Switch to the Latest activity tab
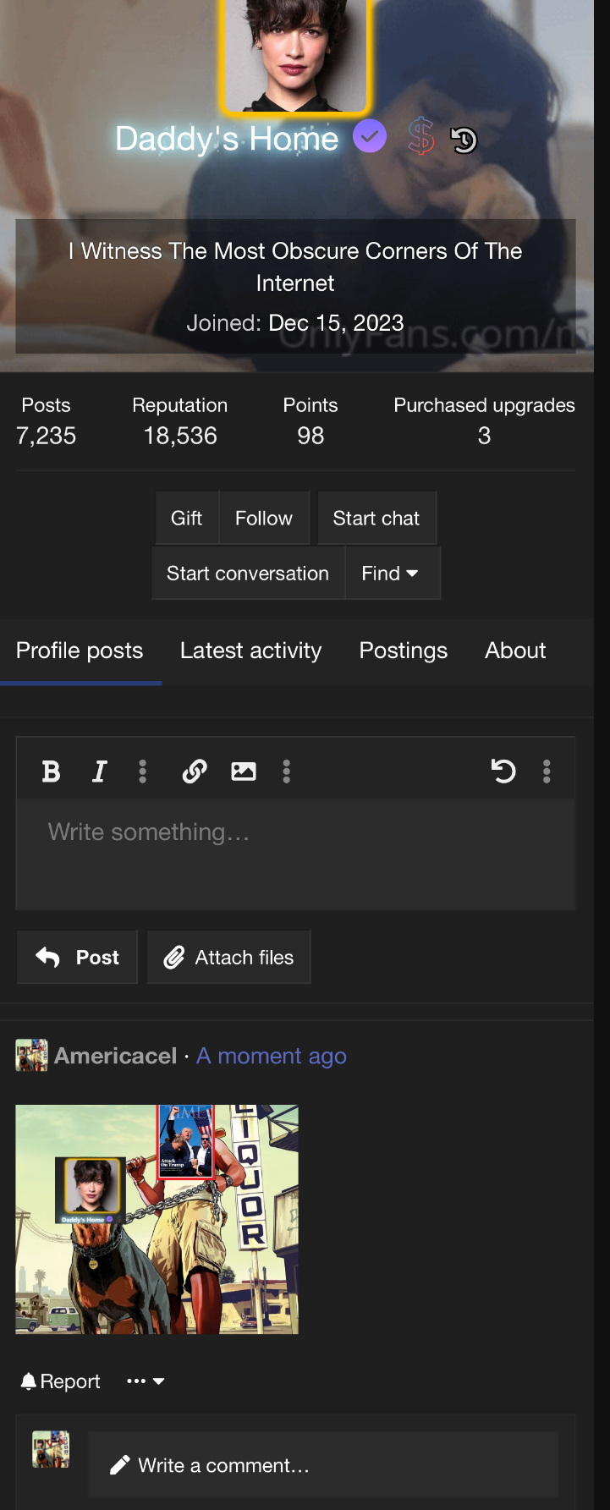 [250, 651]
